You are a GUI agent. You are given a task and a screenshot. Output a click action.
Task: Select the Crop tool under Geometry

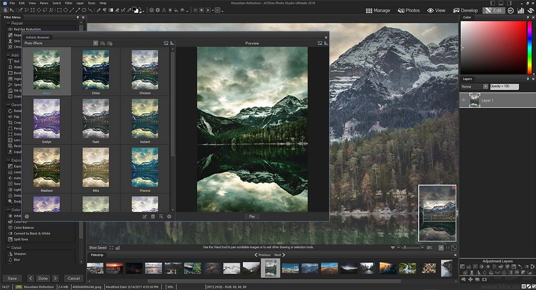[x=14, y=122]
